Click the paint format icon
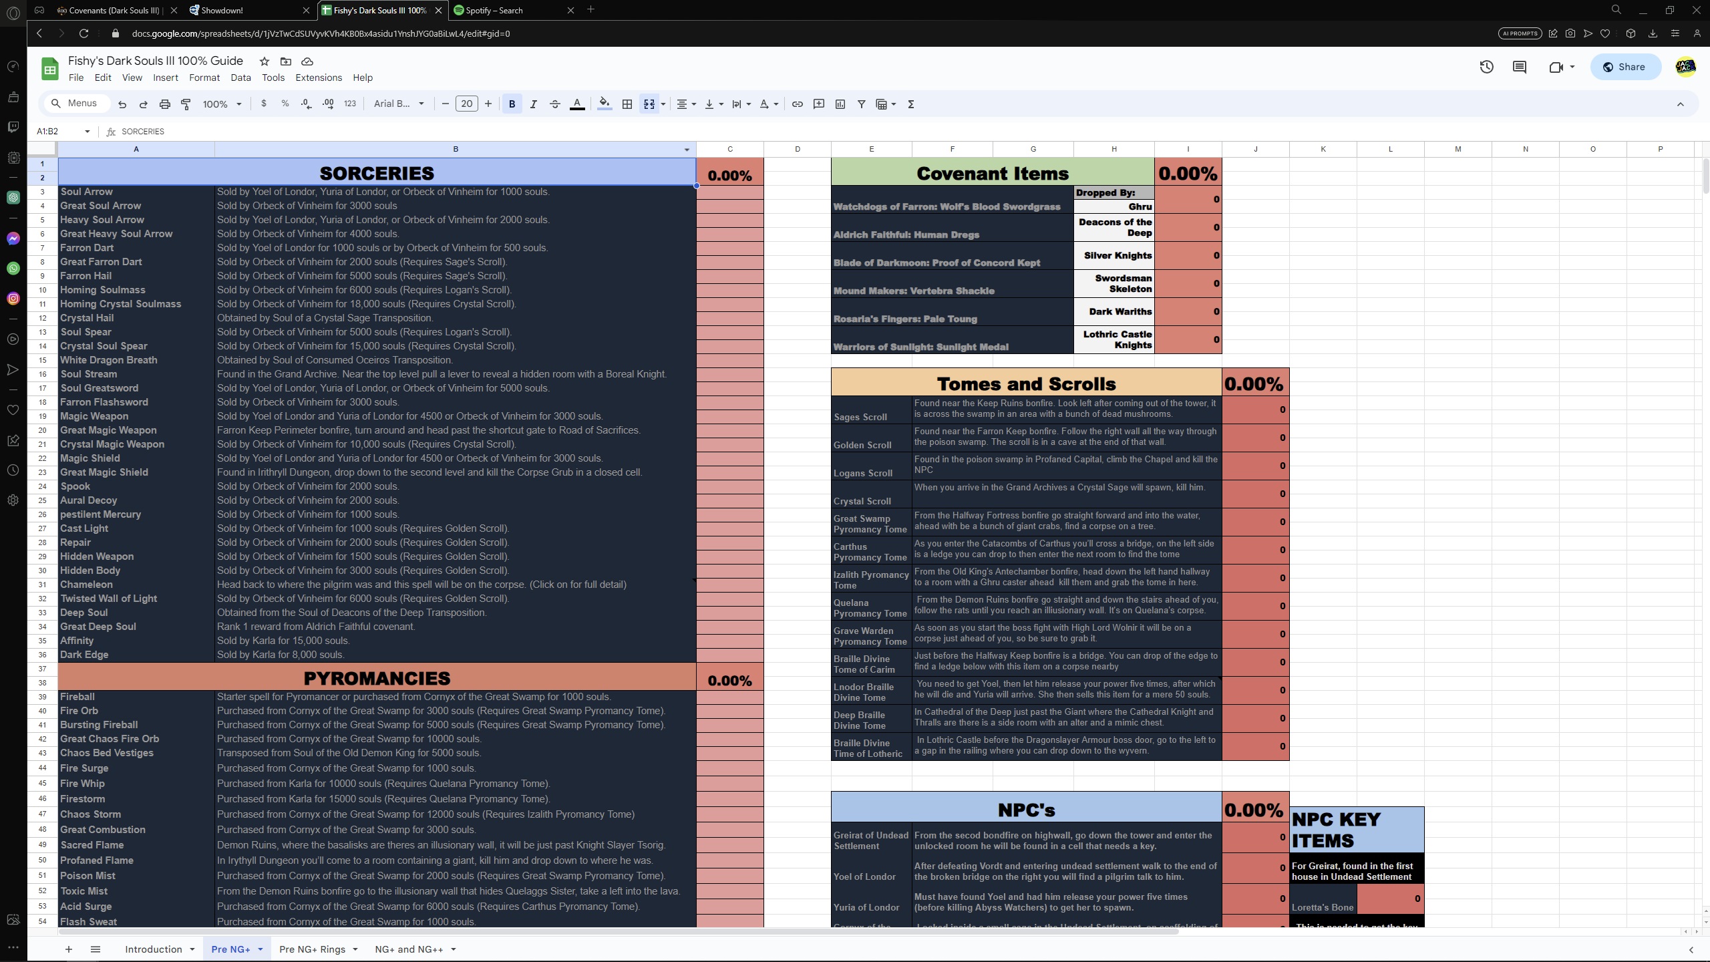Viewport: 1710px width, 962px height. pos(186,104)
